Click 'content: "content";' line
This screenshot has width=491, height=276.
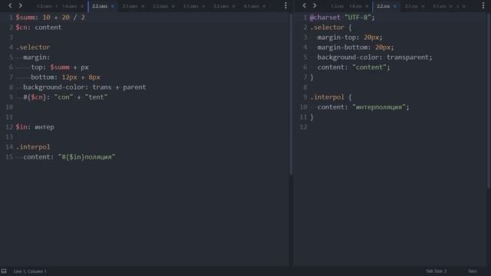354,67
